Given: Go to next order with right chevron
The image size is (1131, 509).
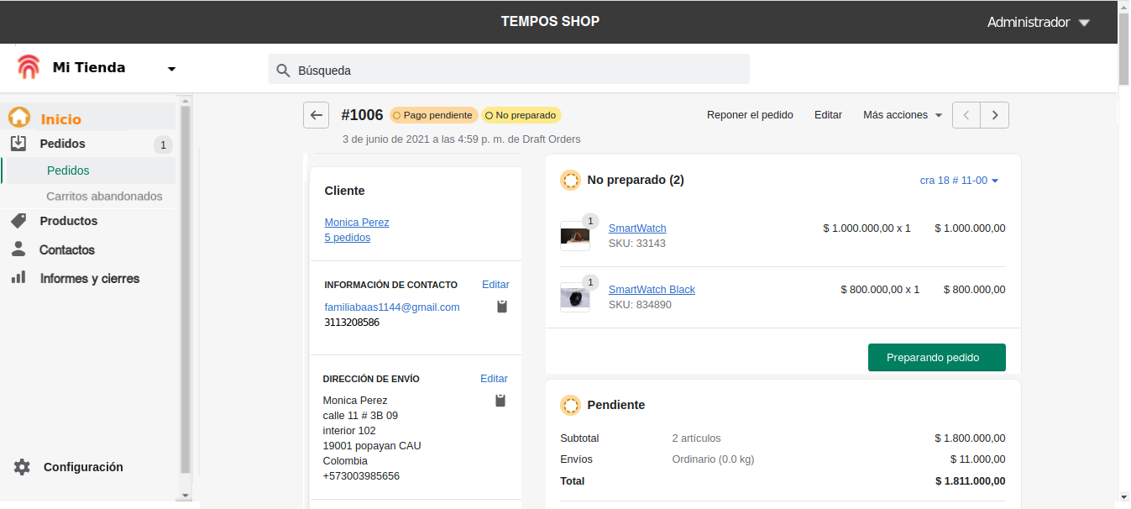Looking at the screenshot, I should pos(995,115).
